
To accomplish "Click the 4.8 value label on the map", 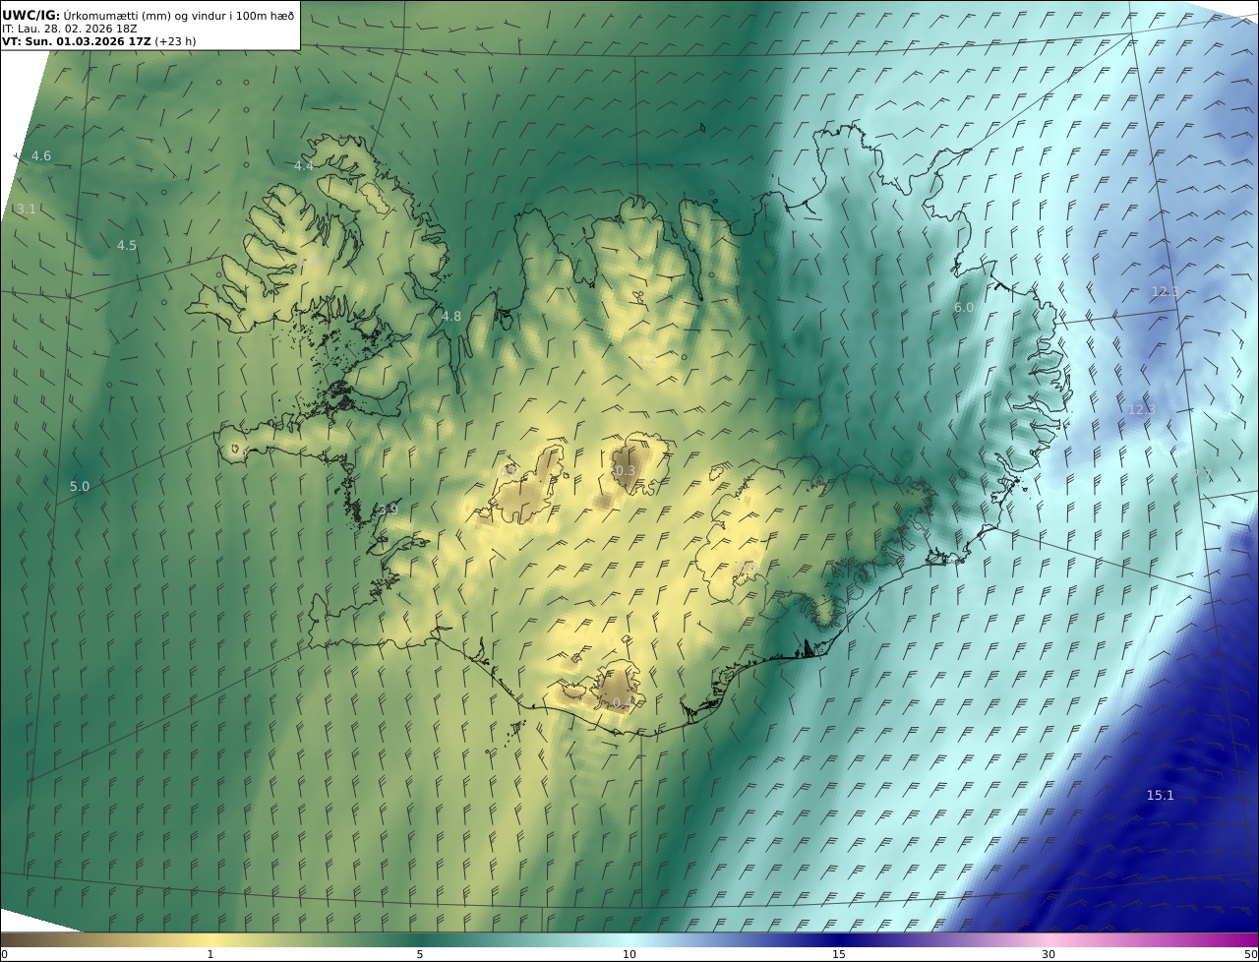I will pos(451,316).
